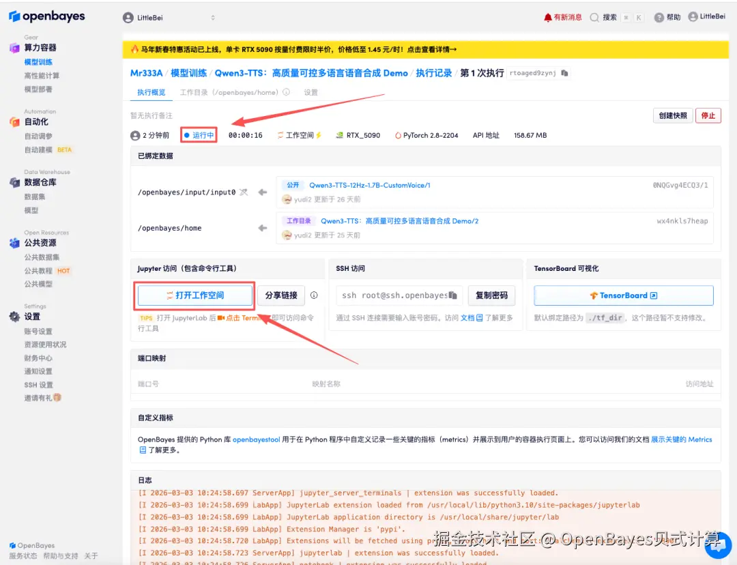
Task: Click the Mr333A breadcrumb link
Action: [146, 73]
